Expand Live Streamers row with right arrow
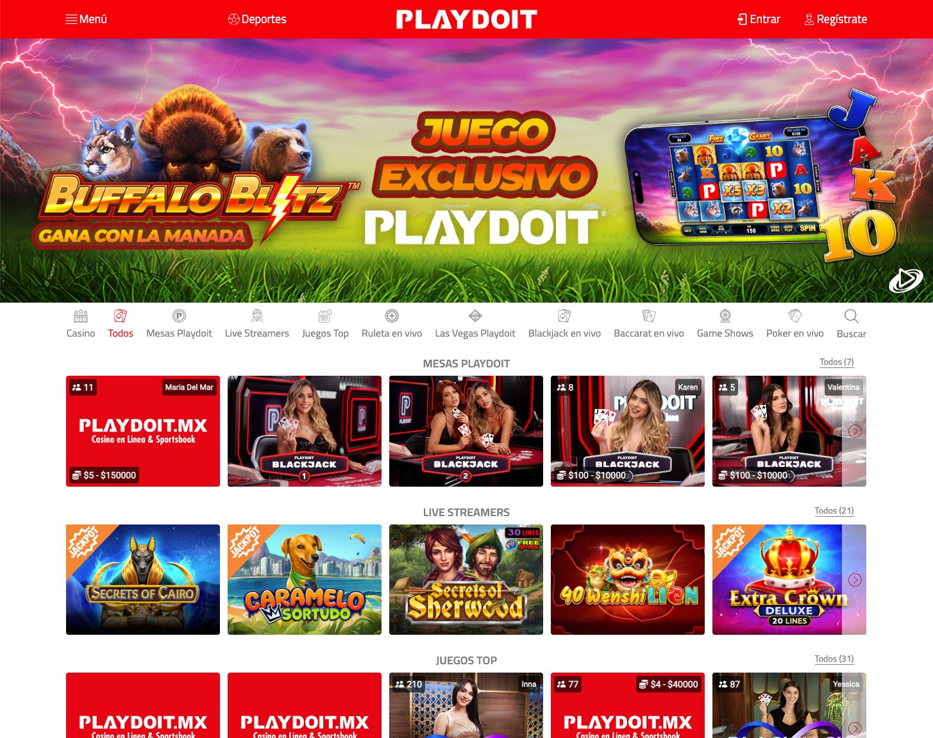Image resolution: width=933 pixels, height=738 pixels. [x=855, y=580]
